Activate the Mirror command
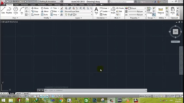This screenshot has width=184, height=103. pyautogui.click(x=45, y=11)
